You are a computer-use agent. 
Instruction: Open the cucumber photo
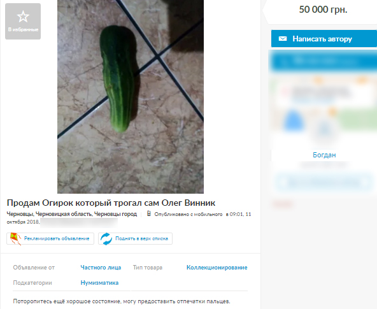point(131,96)
